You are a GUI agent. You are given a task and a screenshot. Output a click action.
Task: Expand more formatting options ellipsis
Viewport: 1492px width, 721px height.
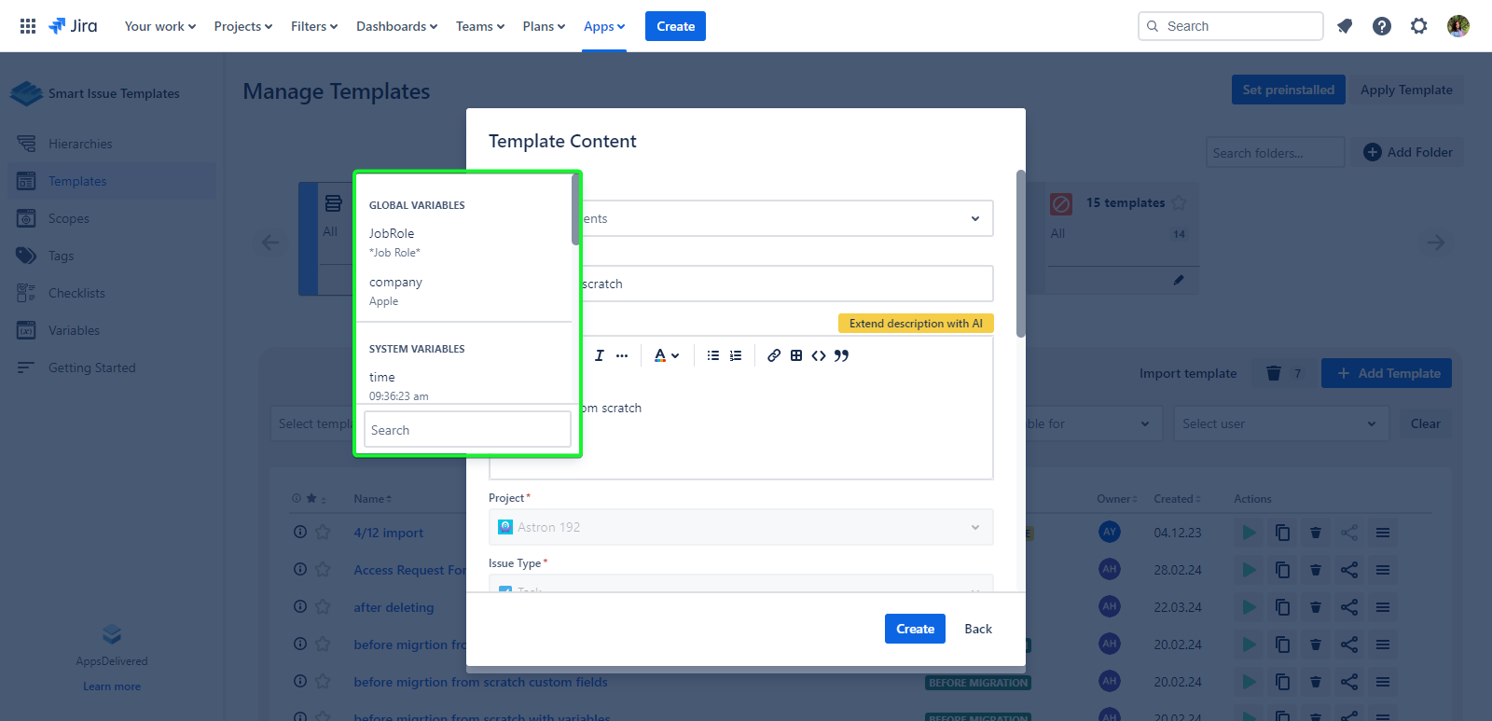pyautogui.click(x=622, y=355)
